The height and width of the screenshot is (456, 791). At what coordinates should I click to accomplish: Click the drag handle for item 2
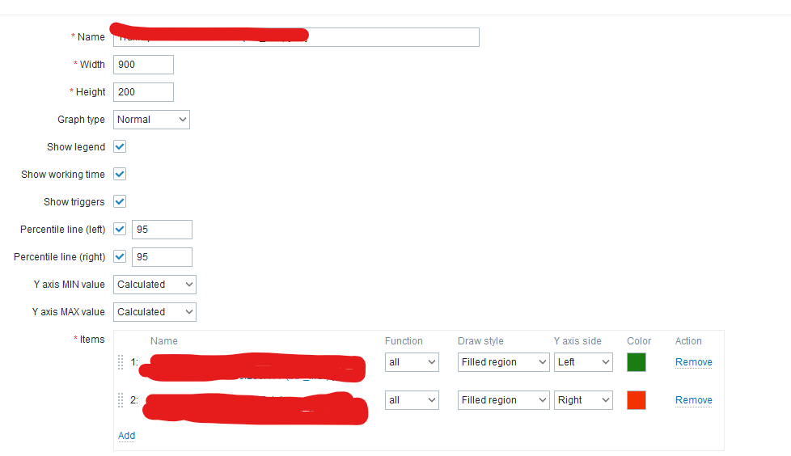coord(121,400)
